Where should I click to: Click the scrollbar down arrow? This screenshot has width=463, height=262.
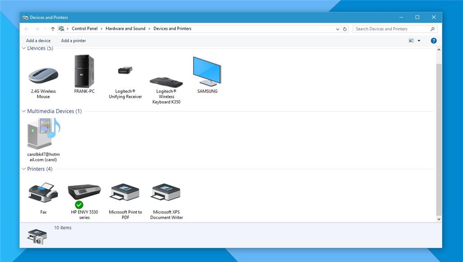point(439,219)
